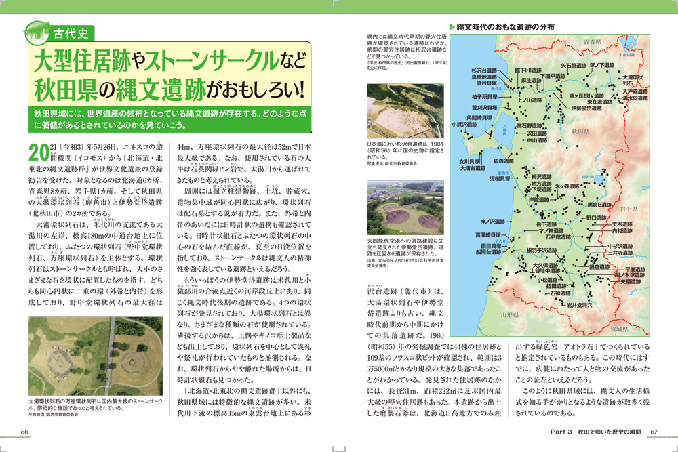Click the 東在家遺跡 map label
Image resolution: width=678 pixels, height=452 pixels.
(x=600, y=102)
